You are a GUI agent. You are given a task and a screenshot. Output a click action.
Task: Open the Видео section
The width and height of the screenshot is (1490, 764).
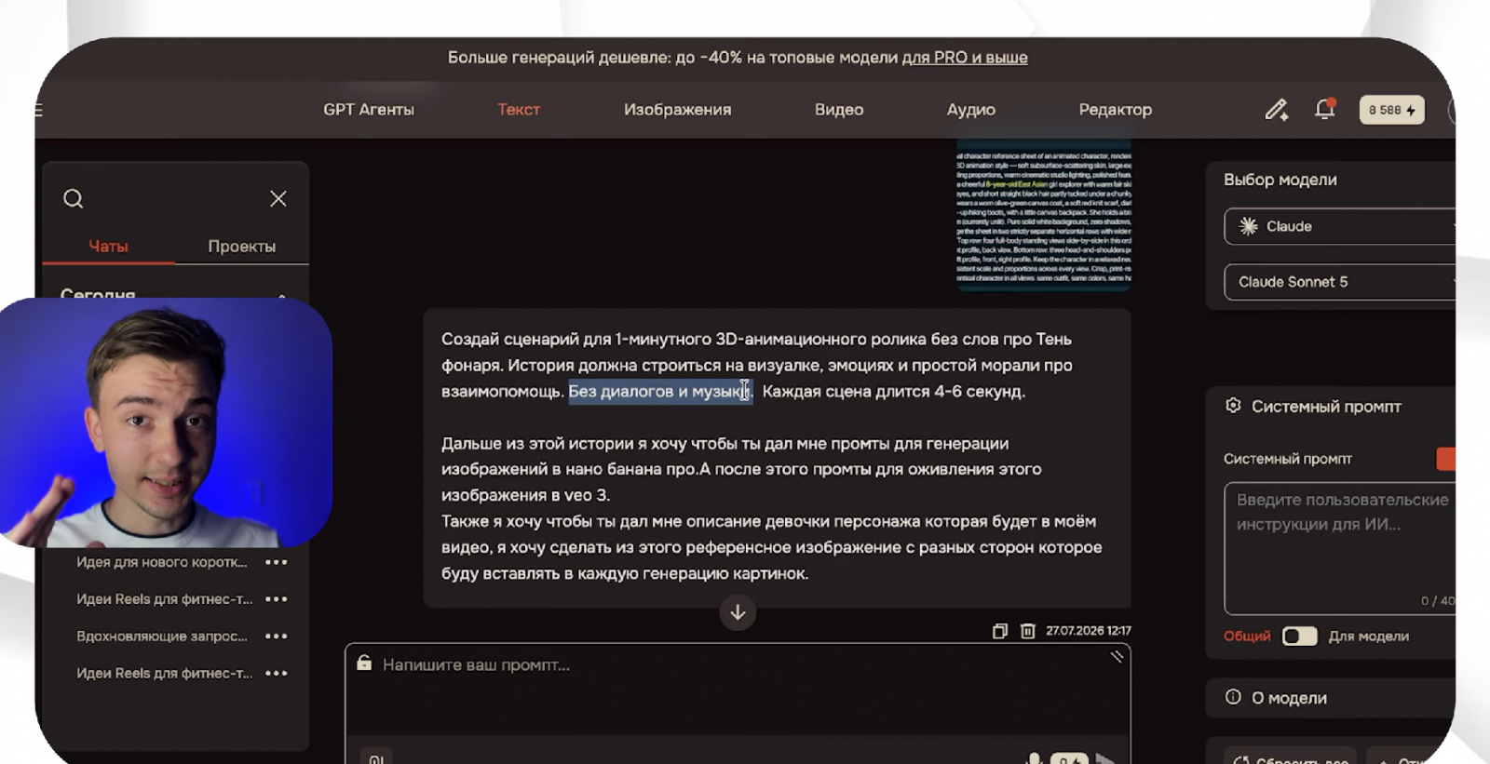tap(839, 110)
